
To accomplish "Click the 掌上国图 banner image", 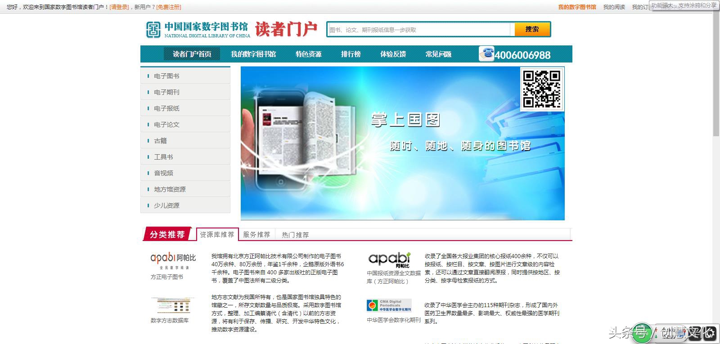I will coord(402,143).
